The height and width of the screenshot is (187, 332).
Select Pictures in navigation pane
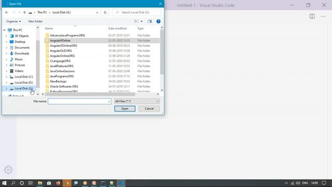20,65
